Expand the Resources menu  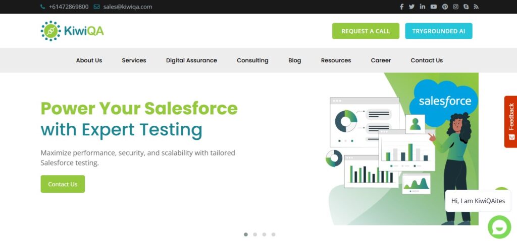336,60
